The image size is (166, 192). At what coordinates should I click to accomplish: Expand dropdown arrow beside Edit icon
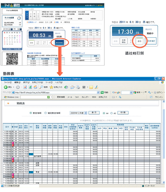[x=87, y=87]
